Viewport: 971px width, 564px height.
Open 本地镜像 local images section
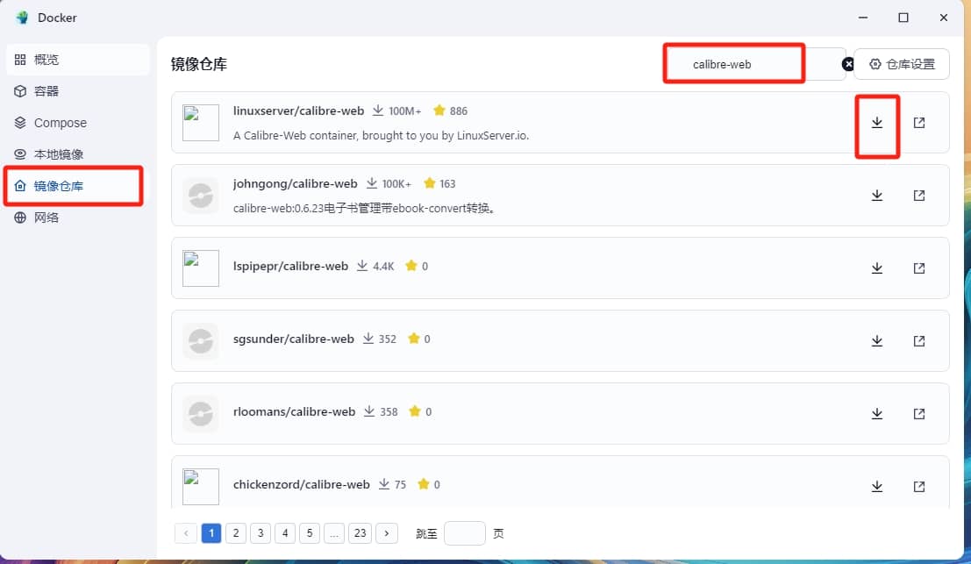point(78,154)
